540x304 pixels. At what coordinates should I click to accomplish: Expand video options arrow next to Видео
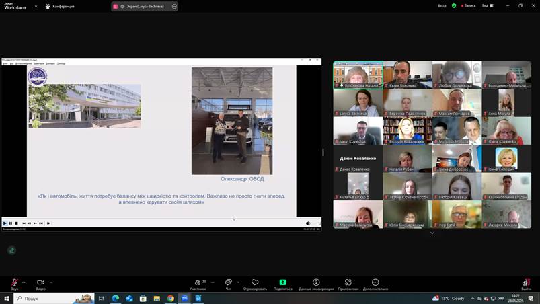51,282
